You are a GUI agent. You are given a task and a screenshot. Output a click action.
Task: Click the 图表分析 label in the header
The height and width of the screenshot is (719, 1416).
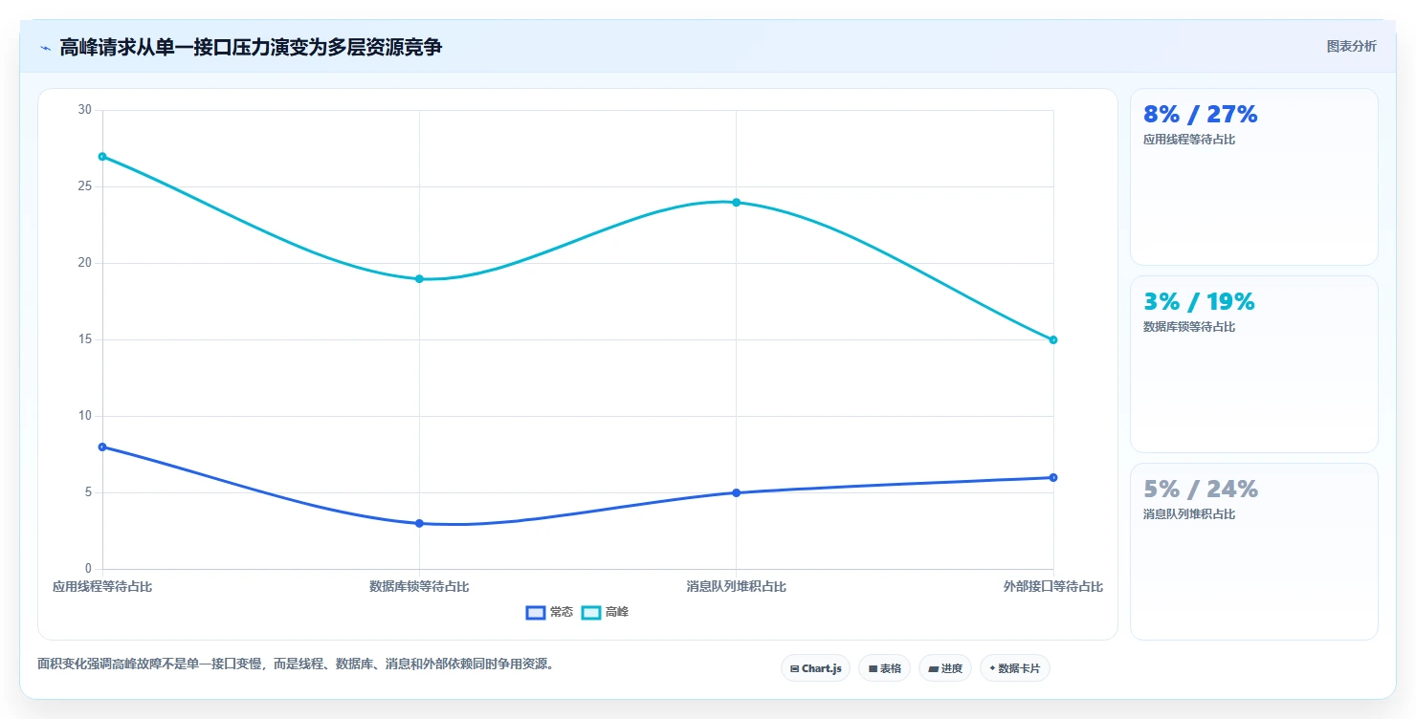click(x=1351, y=46)
